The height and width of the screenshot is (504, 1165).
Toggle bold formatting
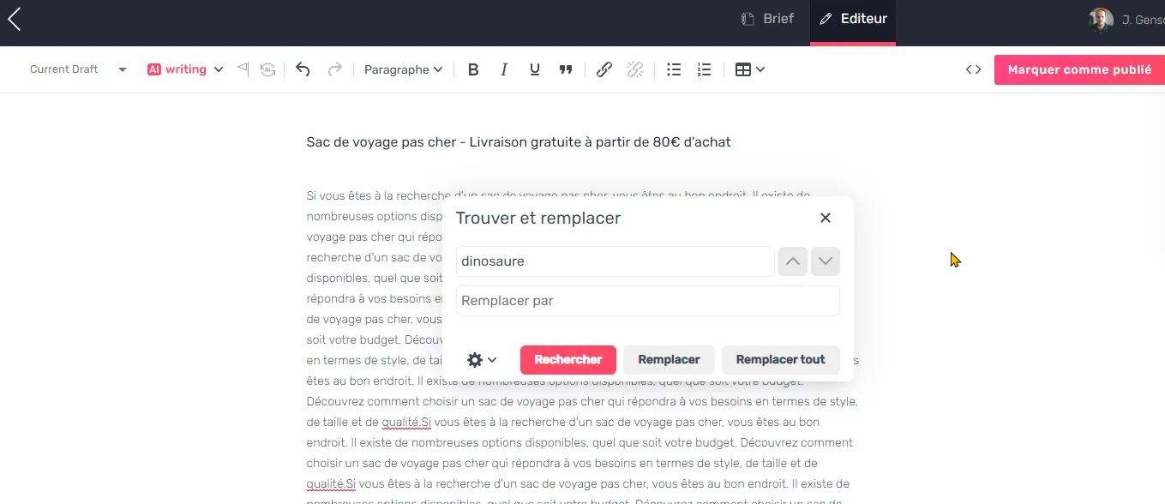(473, 69)
